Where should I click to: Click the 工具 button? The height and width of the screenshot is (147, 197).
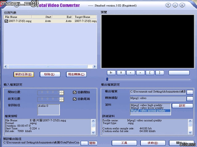124,143
